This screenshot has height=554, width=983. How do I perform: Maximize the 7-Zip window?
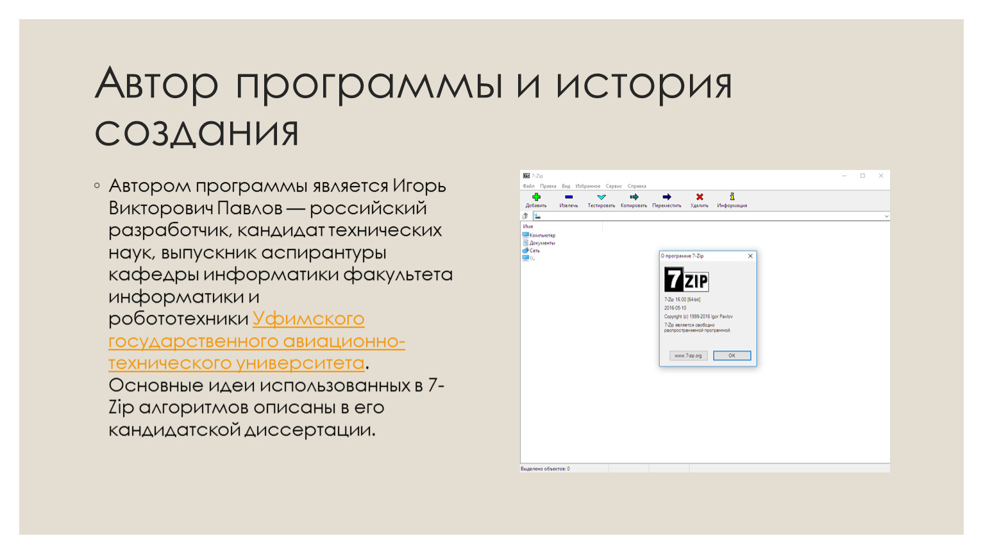[x=862, y=176]
